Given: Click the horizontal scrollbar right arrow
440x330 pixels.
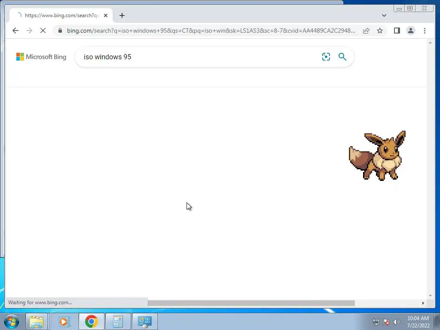Looking at the screenshot, I should [423, 303].
